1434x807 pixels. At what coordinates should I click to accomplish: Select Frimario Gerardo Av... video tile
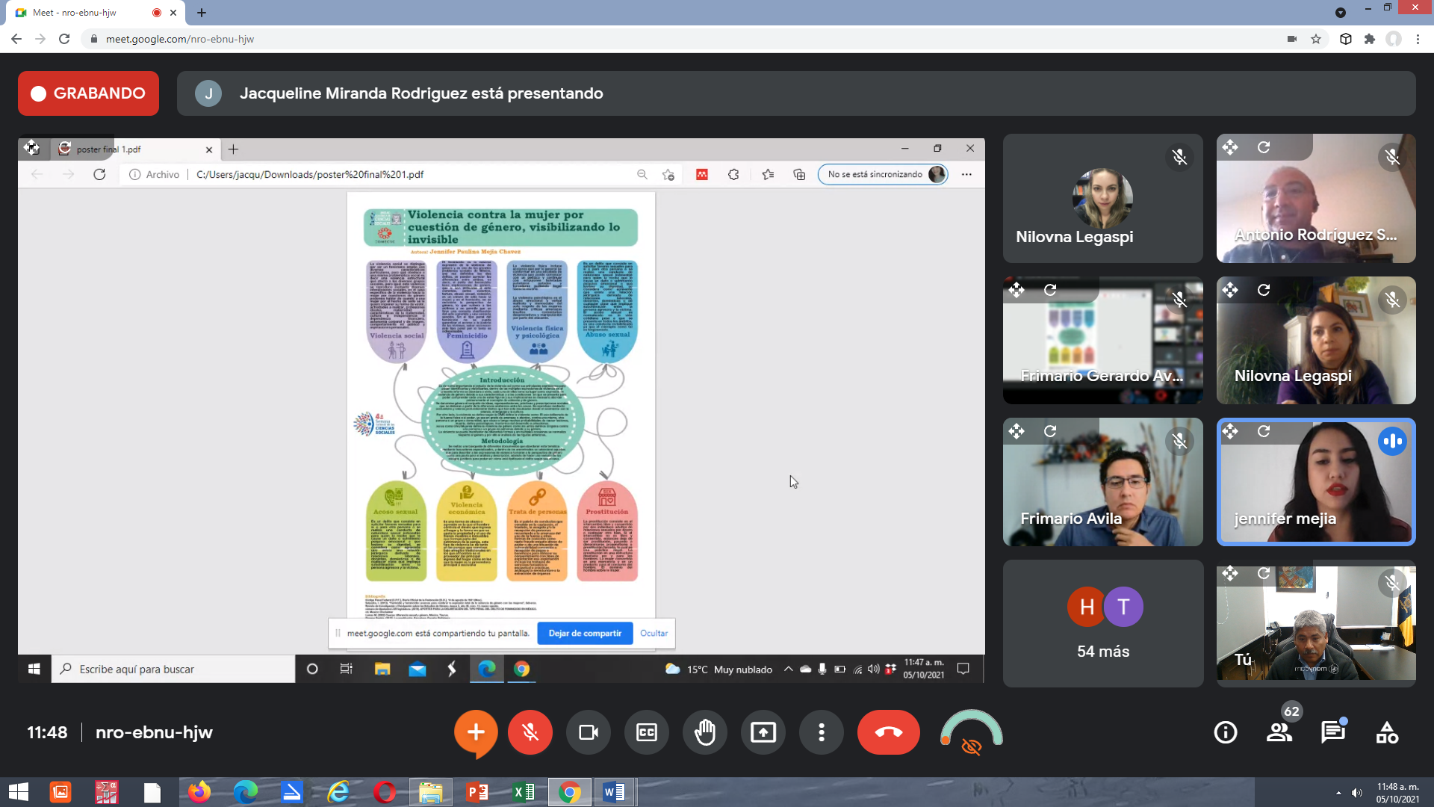[x=1103, y=341]
